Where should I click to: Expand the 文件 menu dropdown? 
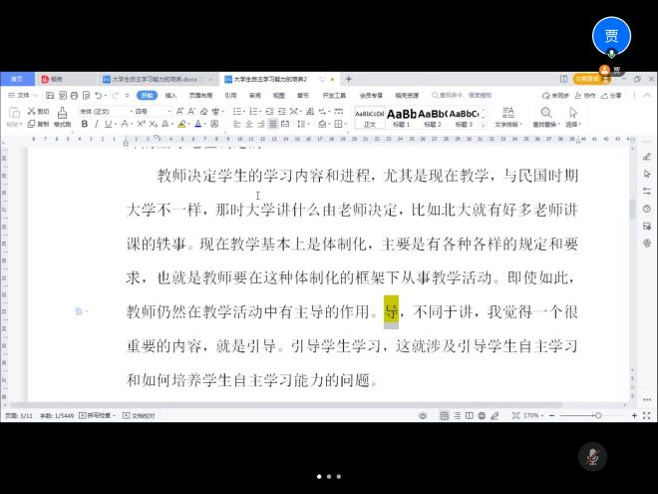tap(25, 96)
